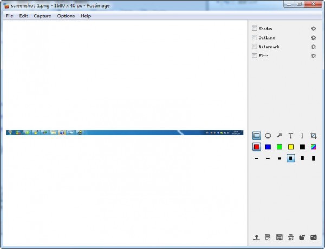Open the Options menu

66,16
